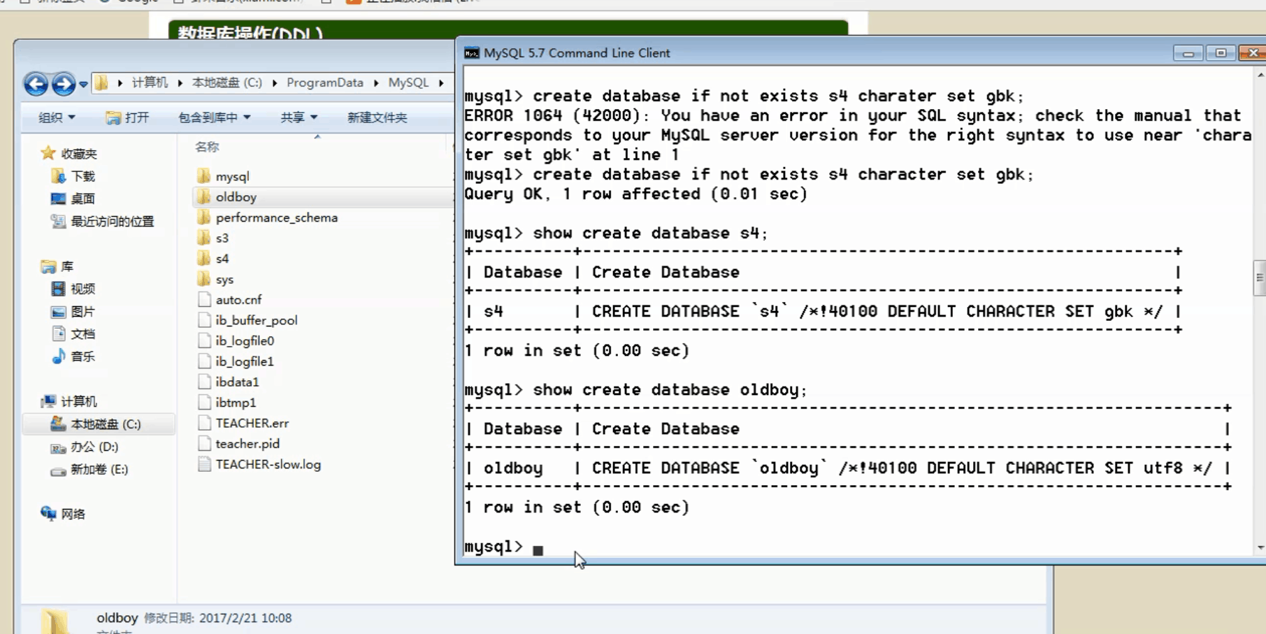Click the oldboy folder thumbnail in details pane
1266x634 pixels.
pos(55,621)
